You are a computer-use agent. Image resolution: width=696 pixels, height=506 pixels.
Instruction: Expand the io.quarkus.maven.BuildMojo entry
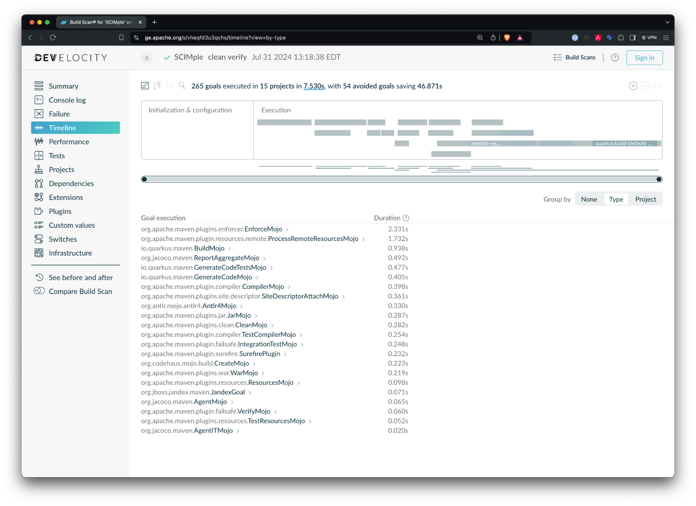coord(230,248)
